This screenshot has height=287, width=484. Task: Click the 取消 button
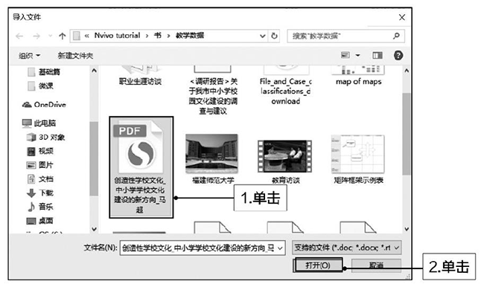(x=376, y=265)
